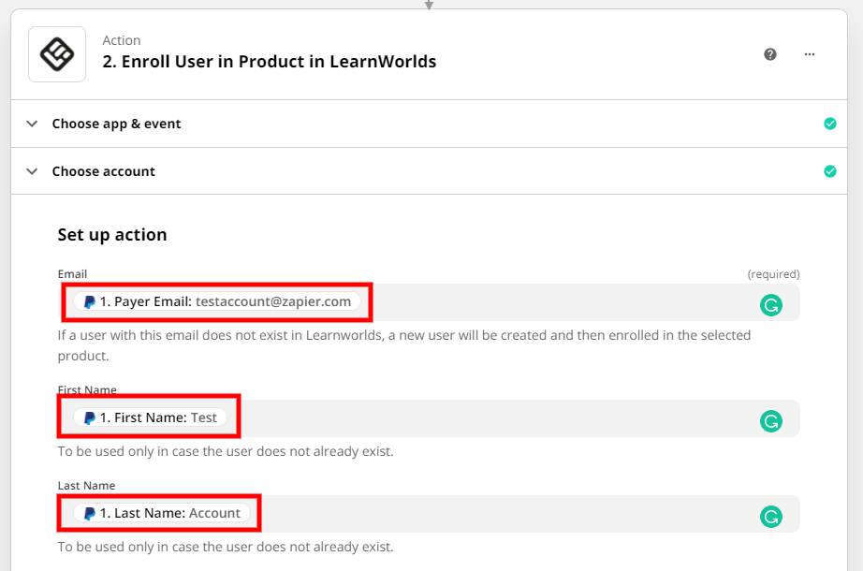Image resolution: width=863 pixels, height=571 pixels.
Task: Open the three-dot options menu
Action: tap(809, 54)
